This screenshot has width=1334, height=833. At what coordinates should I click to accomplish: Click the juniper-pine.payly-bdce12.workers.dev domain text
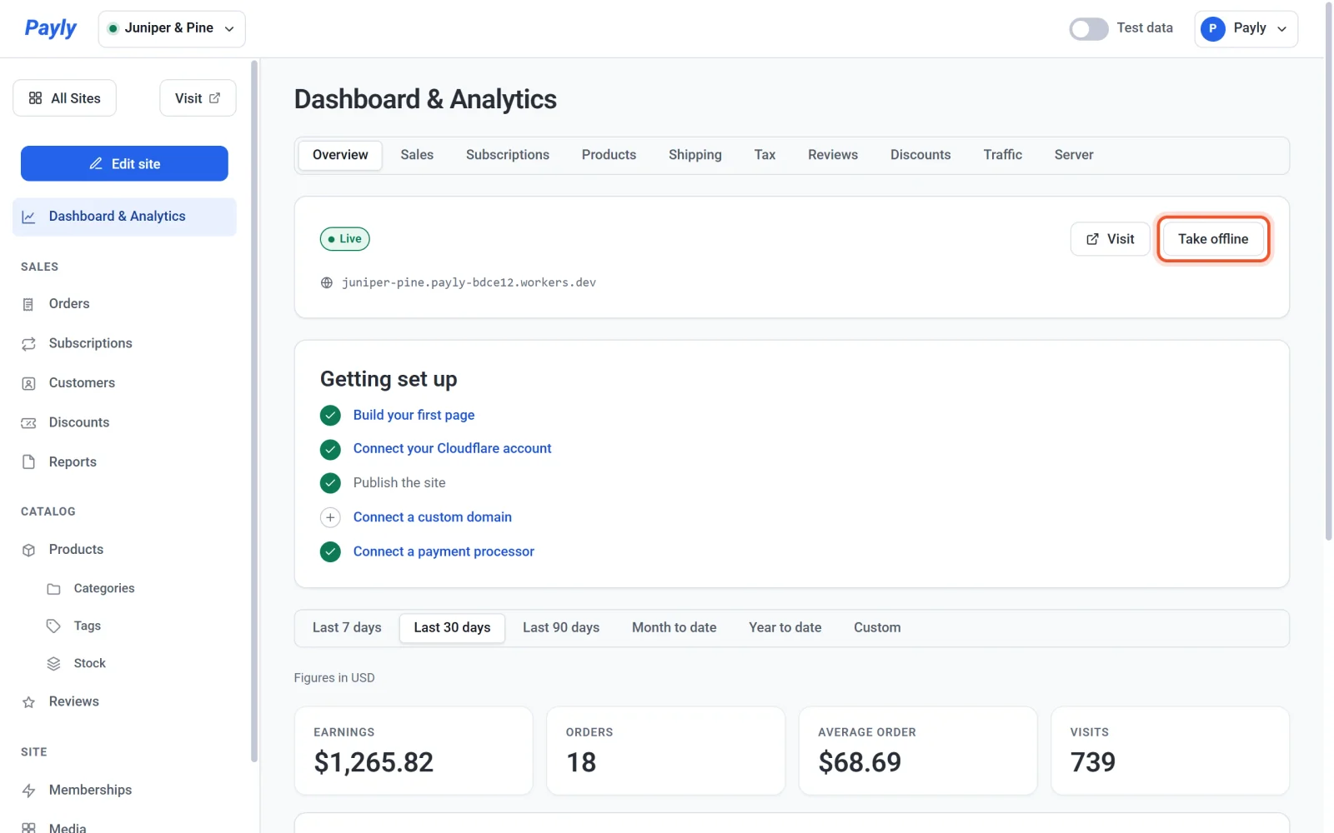(x=469, y=282)
